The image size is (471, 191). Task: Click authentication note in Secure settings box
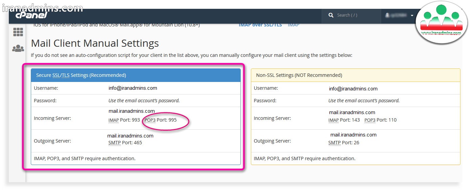[x=85, y=158]
